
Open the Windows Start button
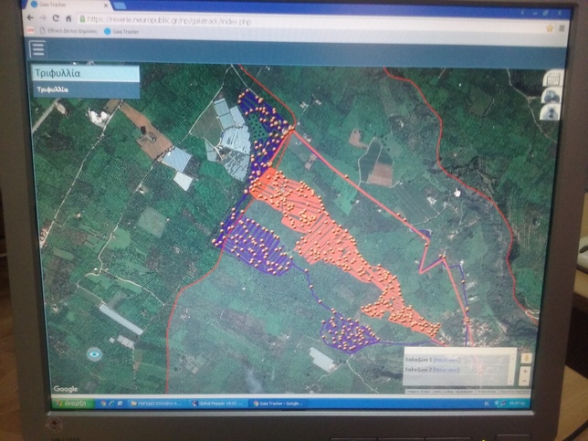pyautogui.click(x=73, y=403)
